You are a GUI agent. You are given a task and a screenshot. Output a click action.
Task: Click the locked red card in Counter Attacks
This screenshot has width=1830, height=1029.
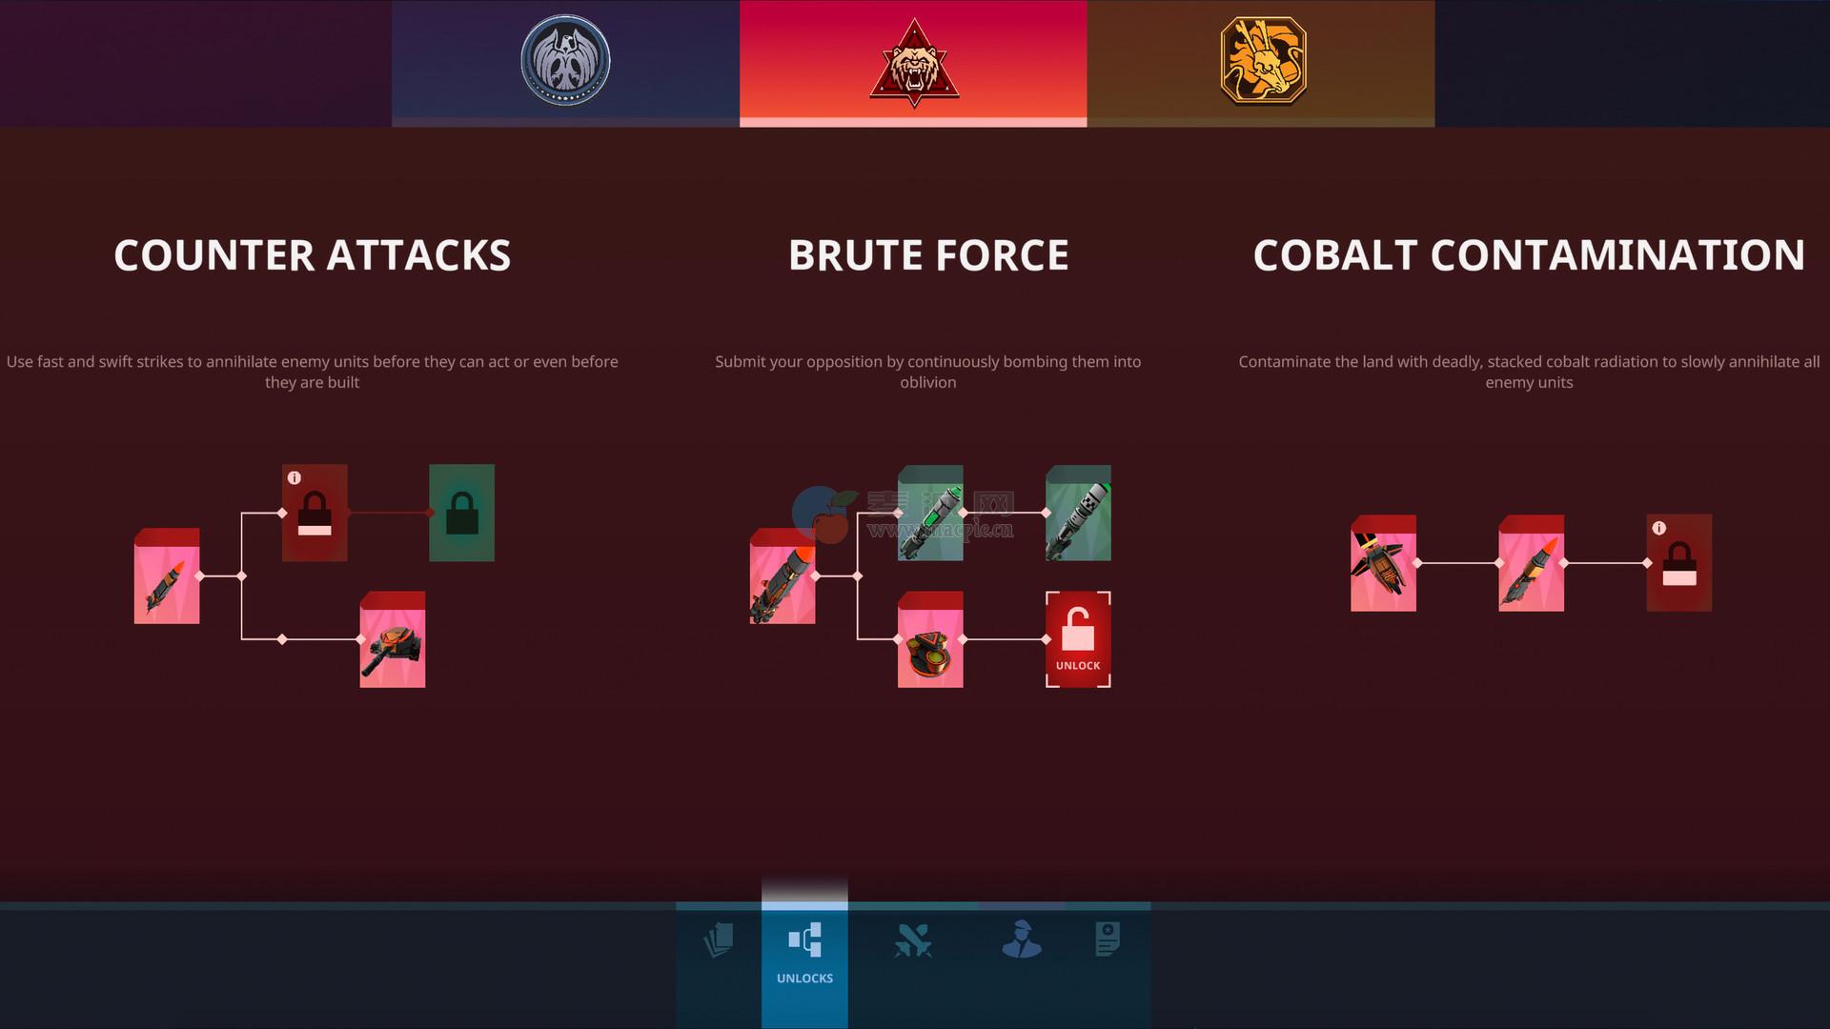[315, 513]
